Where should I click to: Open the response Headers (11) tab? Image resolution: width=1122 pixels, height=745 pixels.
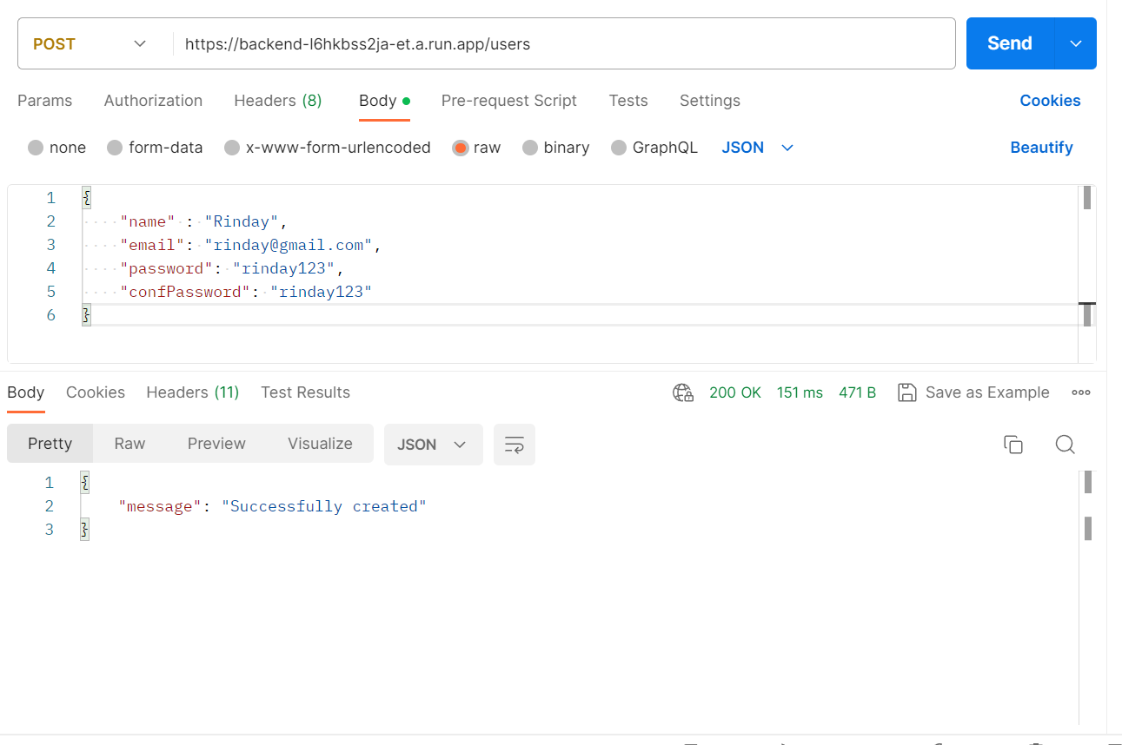192,392
